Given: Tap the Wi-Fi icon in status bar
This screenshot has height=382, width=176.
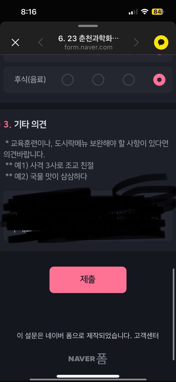Looking at the screenshot, I should coord(144,12).
